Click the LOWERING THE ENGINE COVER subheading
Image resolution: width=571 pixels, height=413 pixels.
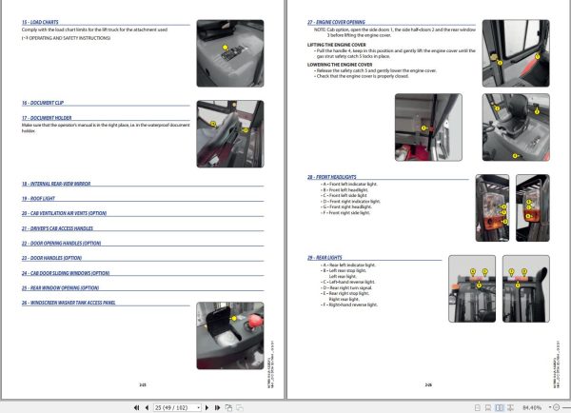(x=340, y=65)
